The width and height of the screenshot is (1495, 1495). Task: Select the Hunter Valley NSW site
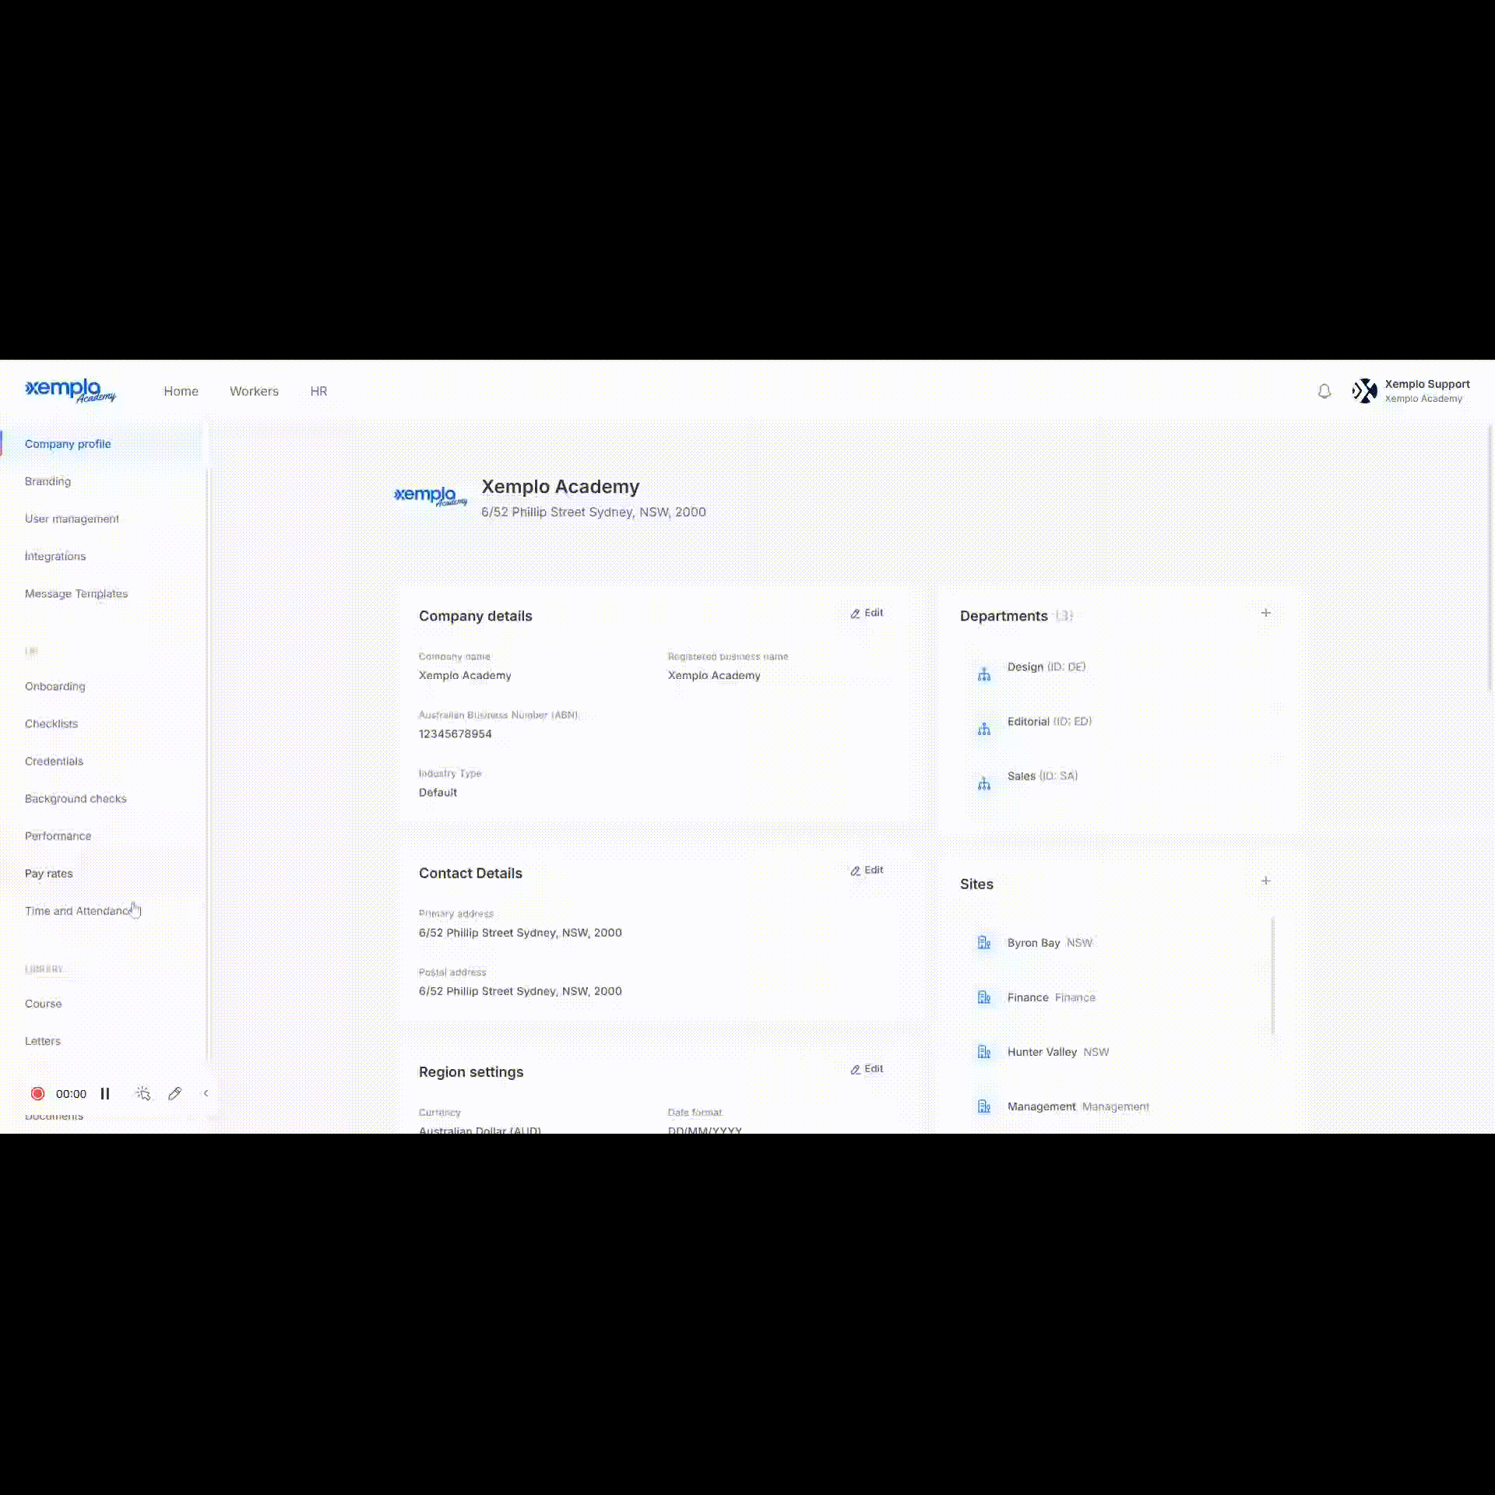[1057, 1052]
